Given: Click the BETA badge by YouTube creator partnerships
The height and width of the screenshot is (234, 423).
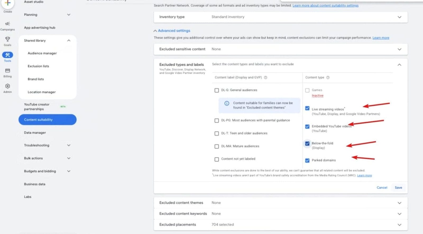Looking at the screenshot, I should 63,107.
